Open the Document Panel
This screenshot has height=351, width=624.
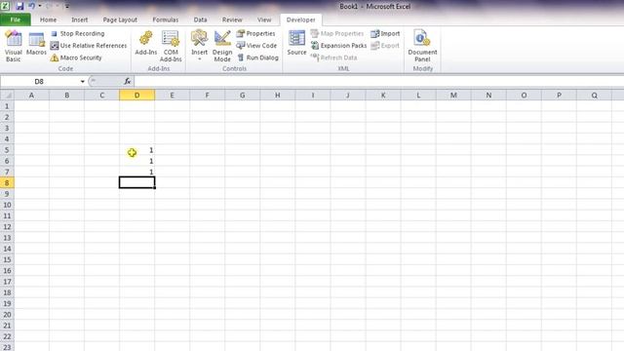tap(422, 46)
